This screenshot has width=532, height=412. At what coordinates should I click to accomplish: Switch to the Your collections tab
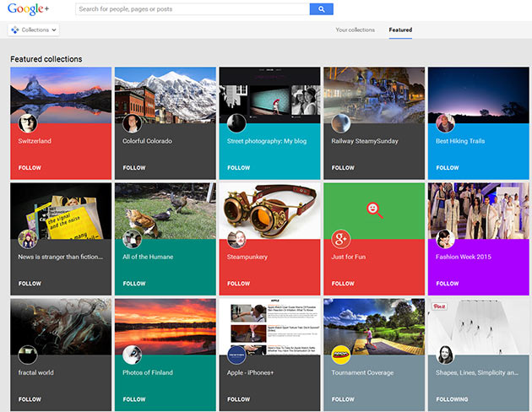(355, 30)
